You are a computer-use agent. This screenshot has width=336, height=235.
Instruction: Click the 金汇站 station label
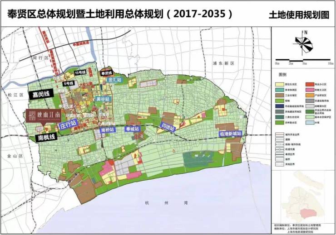click(114, 80)
